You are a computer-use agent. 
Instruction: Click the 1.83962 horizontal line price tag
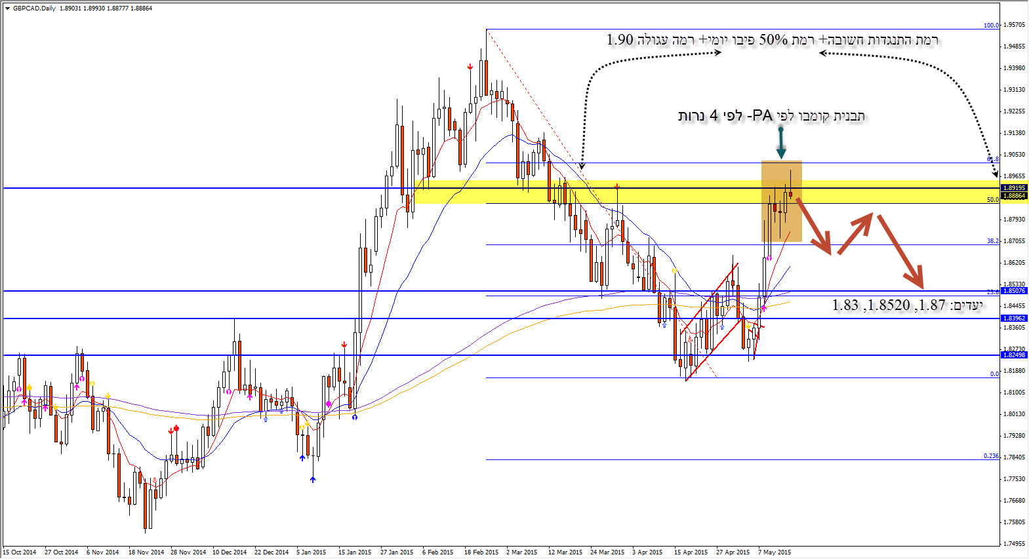[x=1014, y=318]
